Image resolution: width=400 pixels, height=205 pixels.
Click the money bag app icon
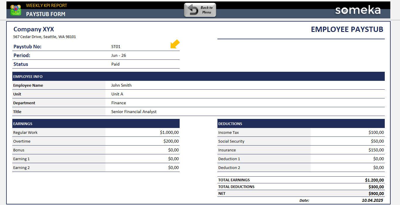tap(16, 10)
